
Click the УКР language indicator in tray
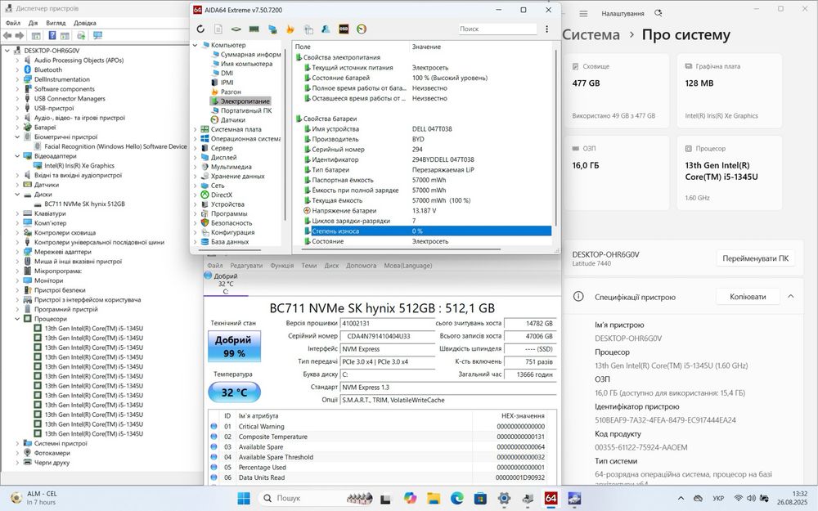(x=718, y=499)
